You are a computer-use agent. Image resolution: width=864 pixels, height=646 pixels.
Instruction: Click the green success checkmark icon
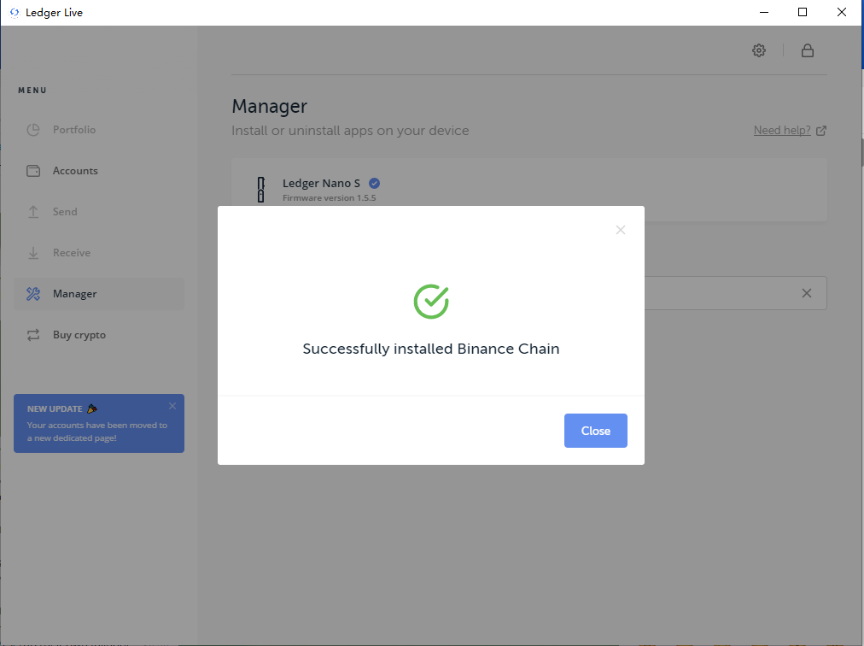tap(431, 301)
